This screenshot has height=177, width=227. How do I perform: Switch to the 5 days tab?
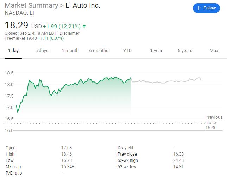(x=42, y=51)
